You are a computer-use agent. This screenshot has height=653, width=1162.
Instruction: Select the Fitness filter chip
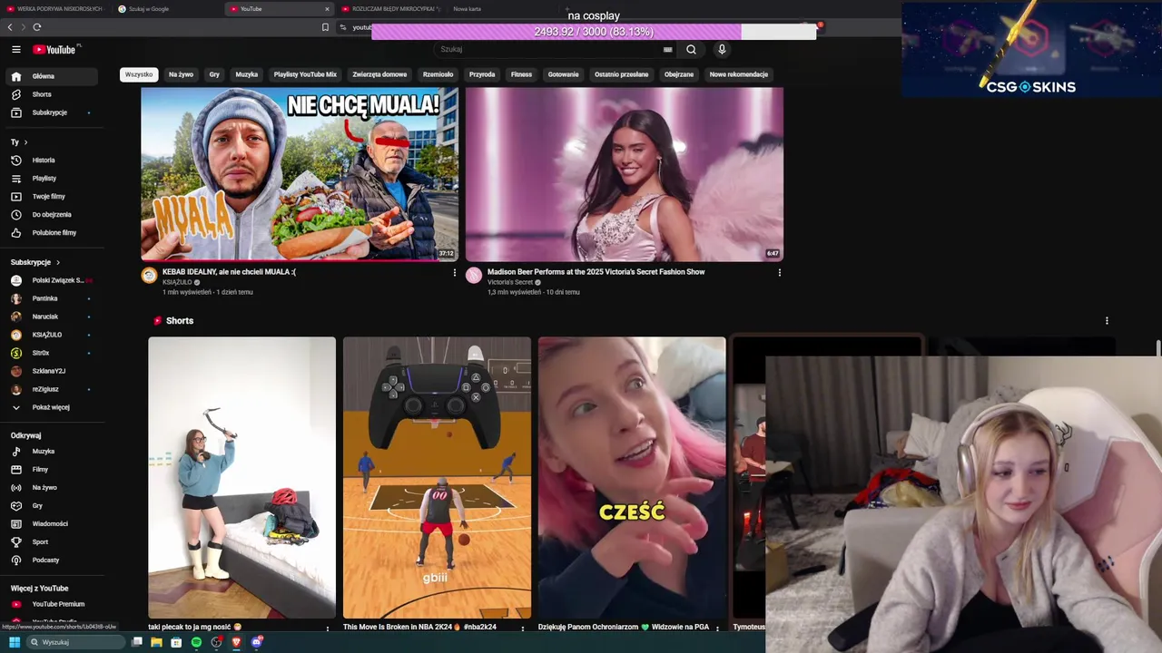click(x=521, y=74)
